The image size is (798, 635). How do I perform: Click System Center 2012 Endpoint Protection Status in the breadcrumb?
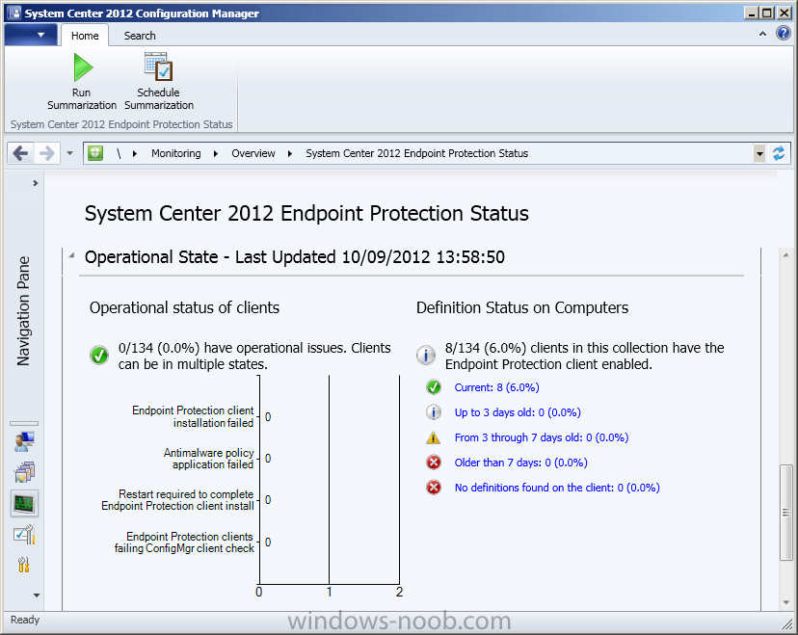tap(416, 153)
